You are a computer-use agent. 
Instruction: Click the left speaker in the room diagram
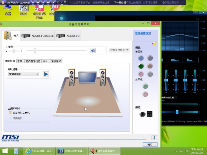click(x=72, y=77)
